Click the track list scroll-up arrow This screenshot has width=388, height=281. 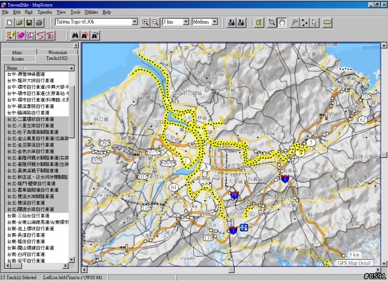72,68
